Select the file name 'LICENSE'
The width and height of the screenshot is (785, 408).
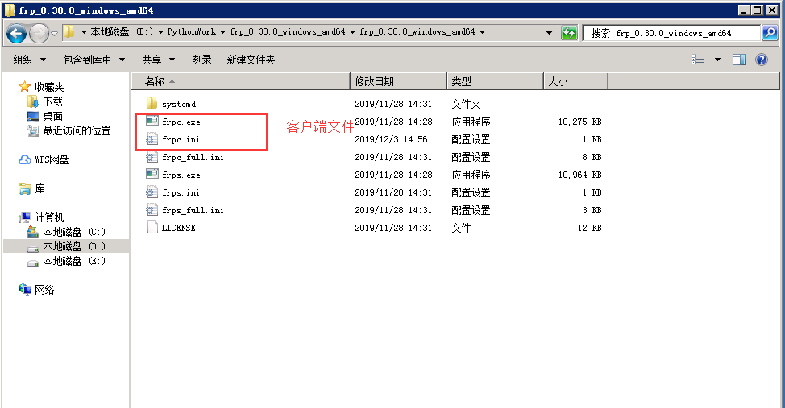(178, 228)
